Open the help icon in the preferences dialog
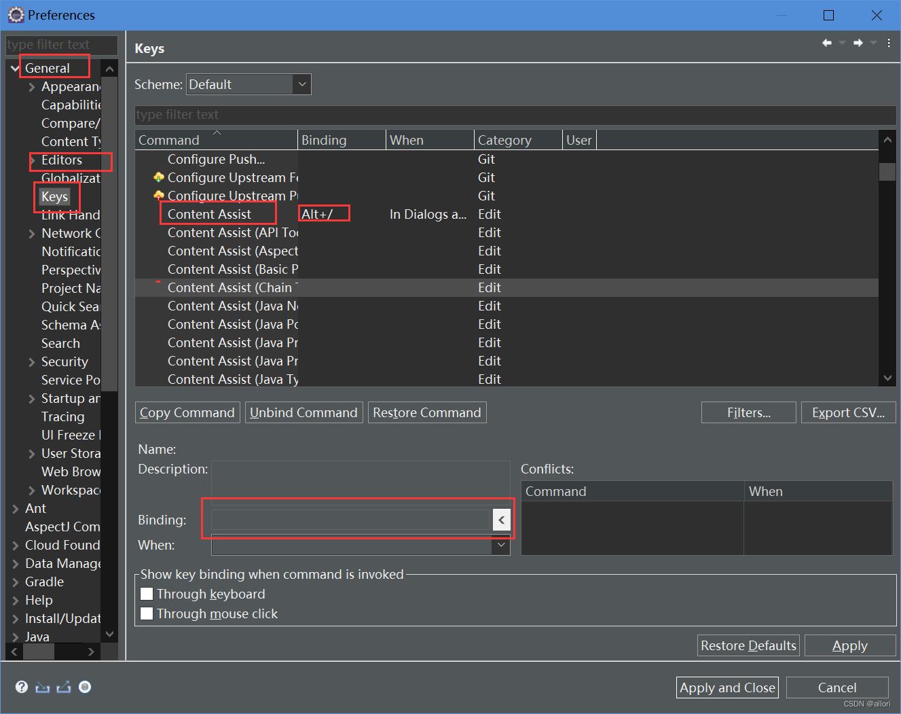Image resolution: width=901 pixels, height=714 pixels. pyautogui.click(x=22, y=687)
